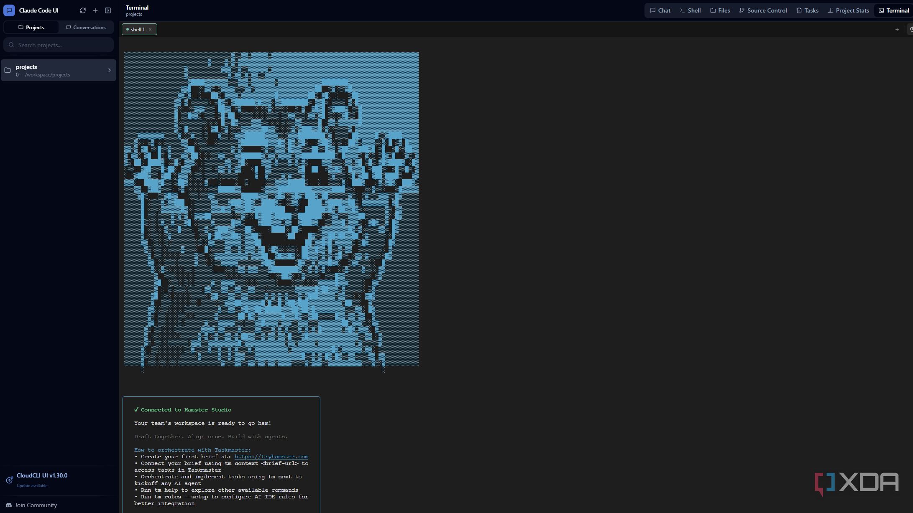This screenshot has height=513, width=913.
Task: Open the Tasks tab
Action: pyautogui.click(x=807, y=10)
